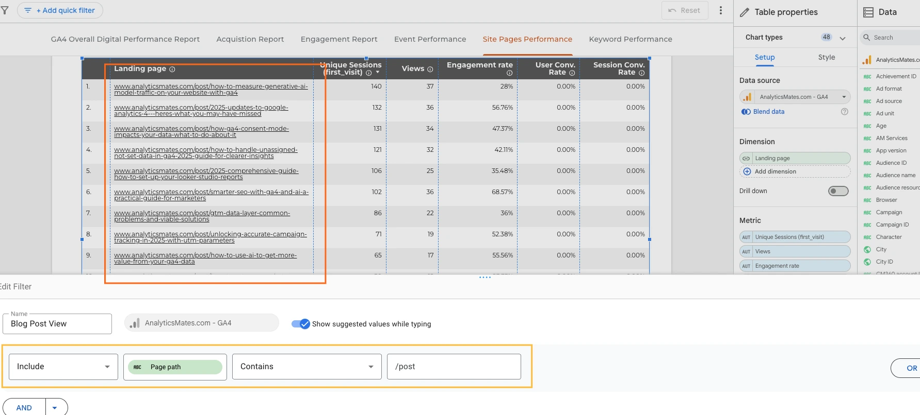The height and width of the screenshot is (415, 920).
Task: Click the info icon next to Landing page header
Action: 172,69
